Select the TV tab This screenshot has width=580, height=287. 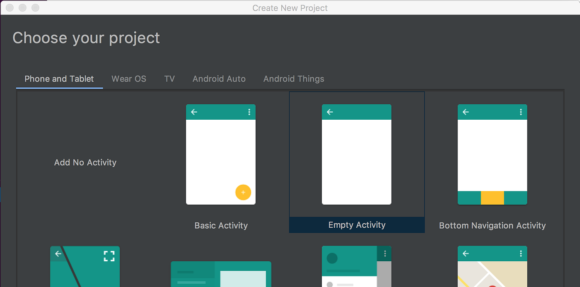pyautogui.click(x=169, y=79)
